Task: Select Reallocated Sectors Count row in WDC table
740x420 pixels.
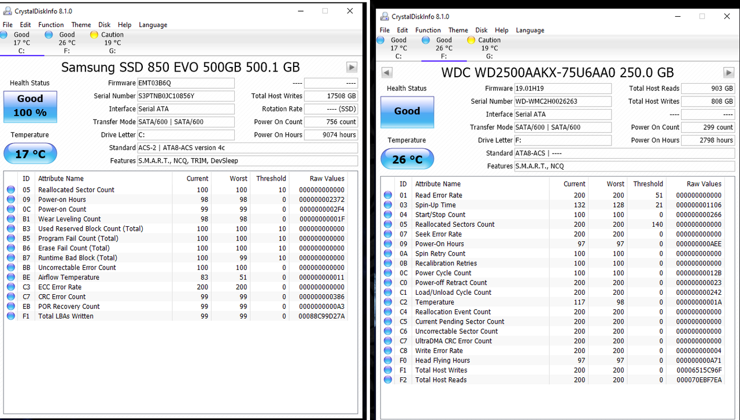Action: tap(553, 224)
